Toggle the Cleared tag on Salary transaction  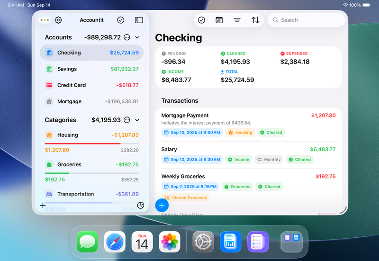(299, 160)
